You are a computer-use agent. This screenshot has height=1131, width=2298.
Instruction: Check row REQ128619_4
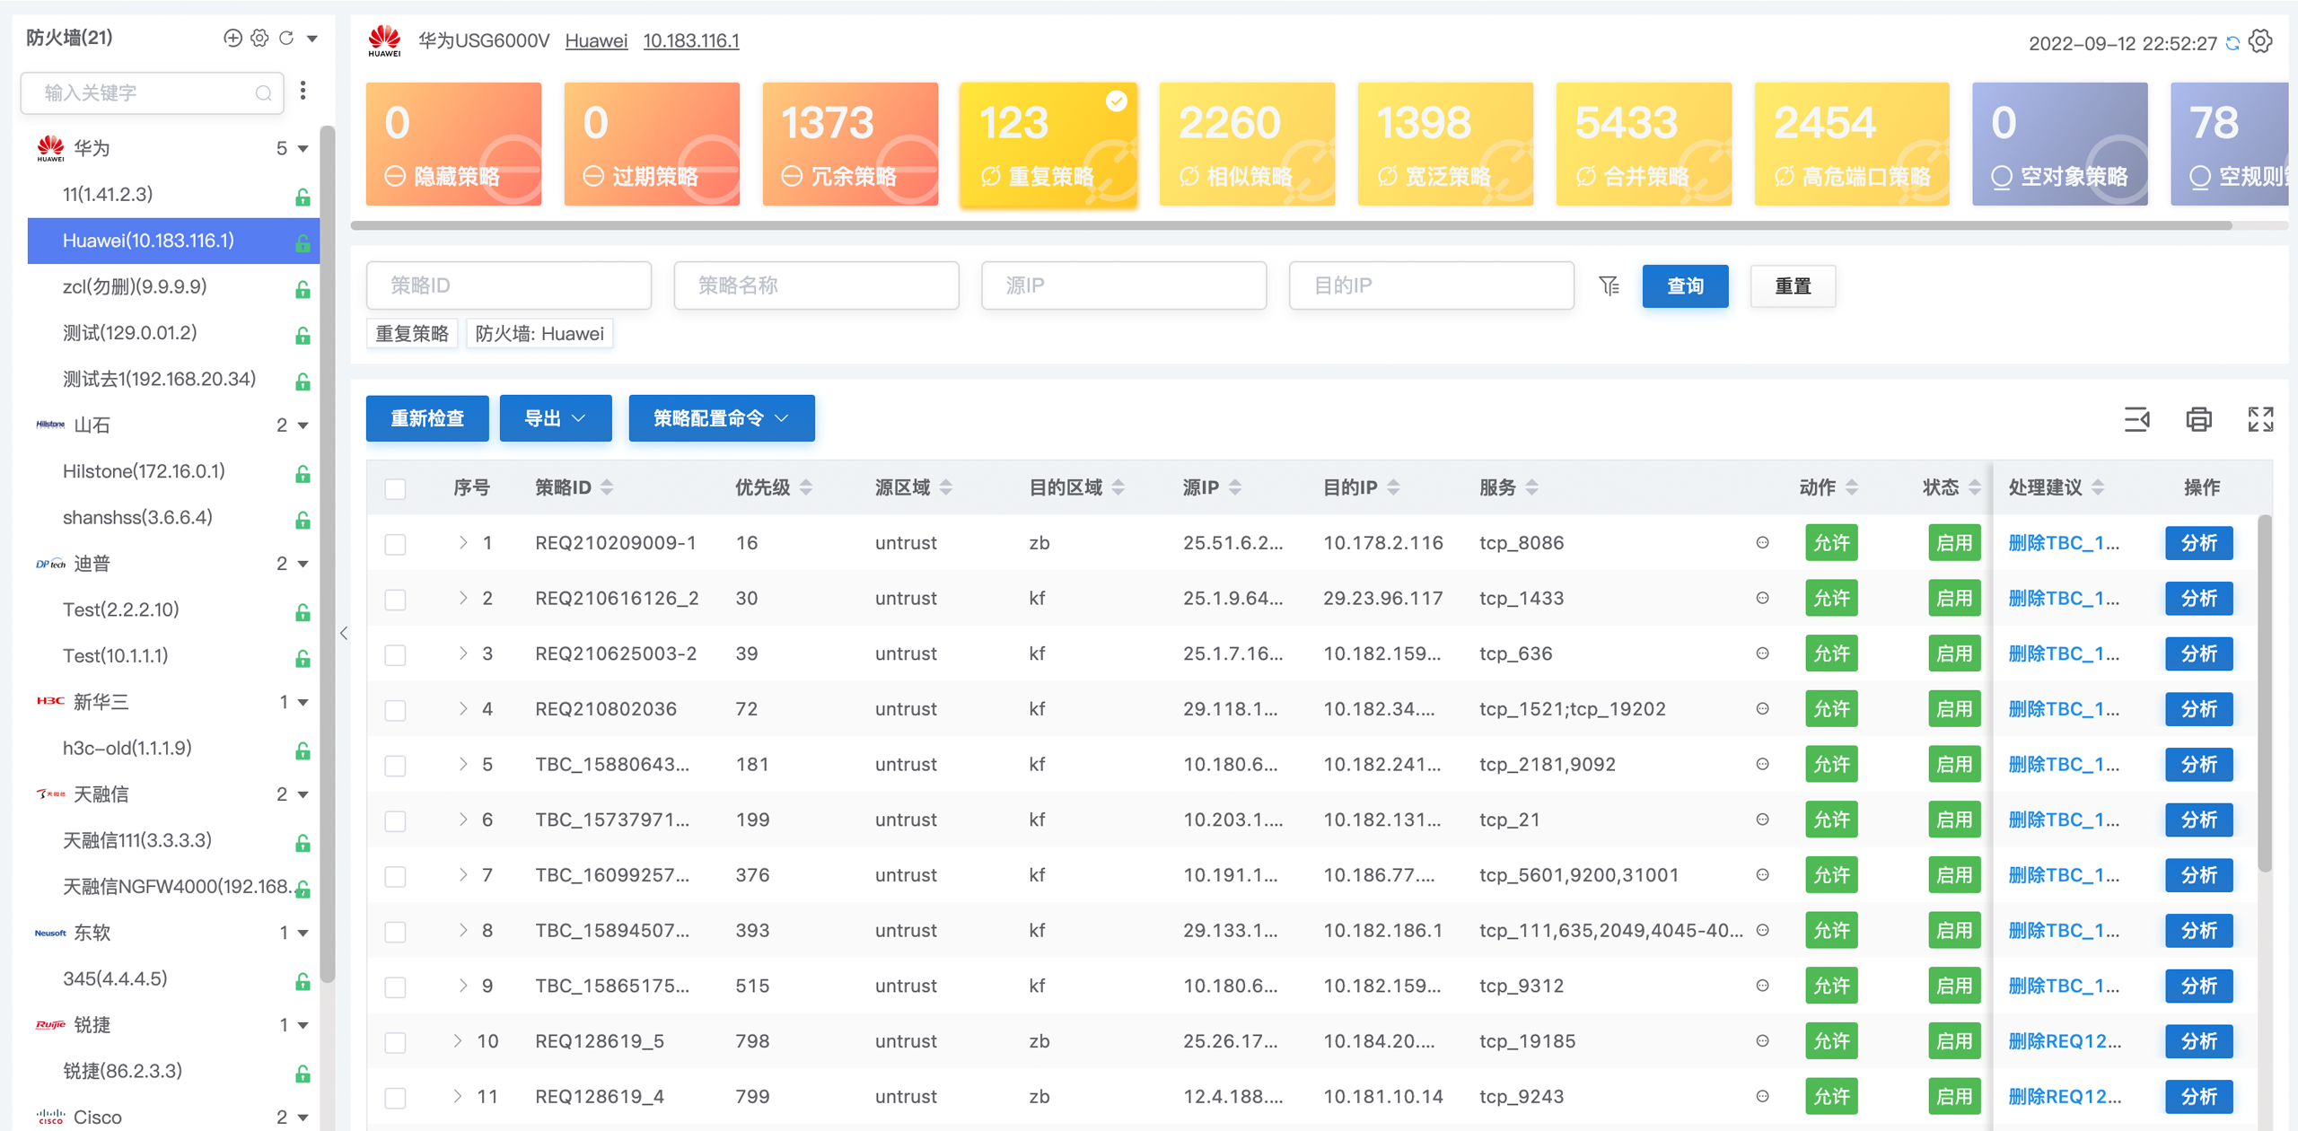click(395, 1098)
